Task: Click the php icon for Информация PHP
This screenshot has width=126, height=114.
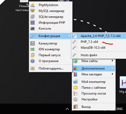Action: (x=33, y=23)
